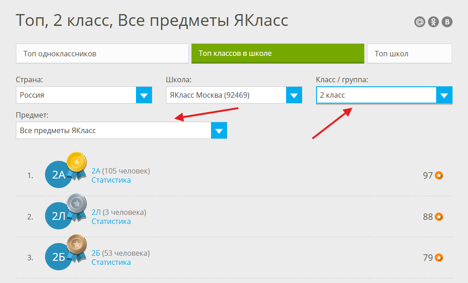Click the score 97
Viewport: 468px width, 283px height.
pyautogui.click(x=428, y=175)
